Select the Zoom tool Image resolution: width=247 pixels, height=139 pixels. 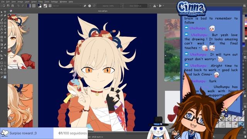click(x=2, y=77)
